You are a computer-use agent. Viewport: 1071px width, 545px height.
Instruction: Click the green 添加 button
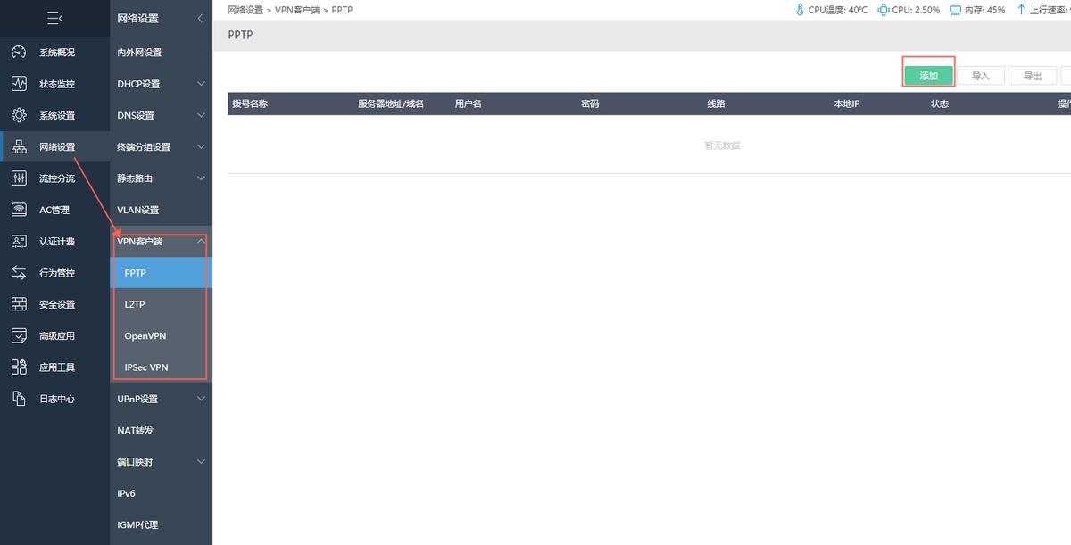pos(928,76)
